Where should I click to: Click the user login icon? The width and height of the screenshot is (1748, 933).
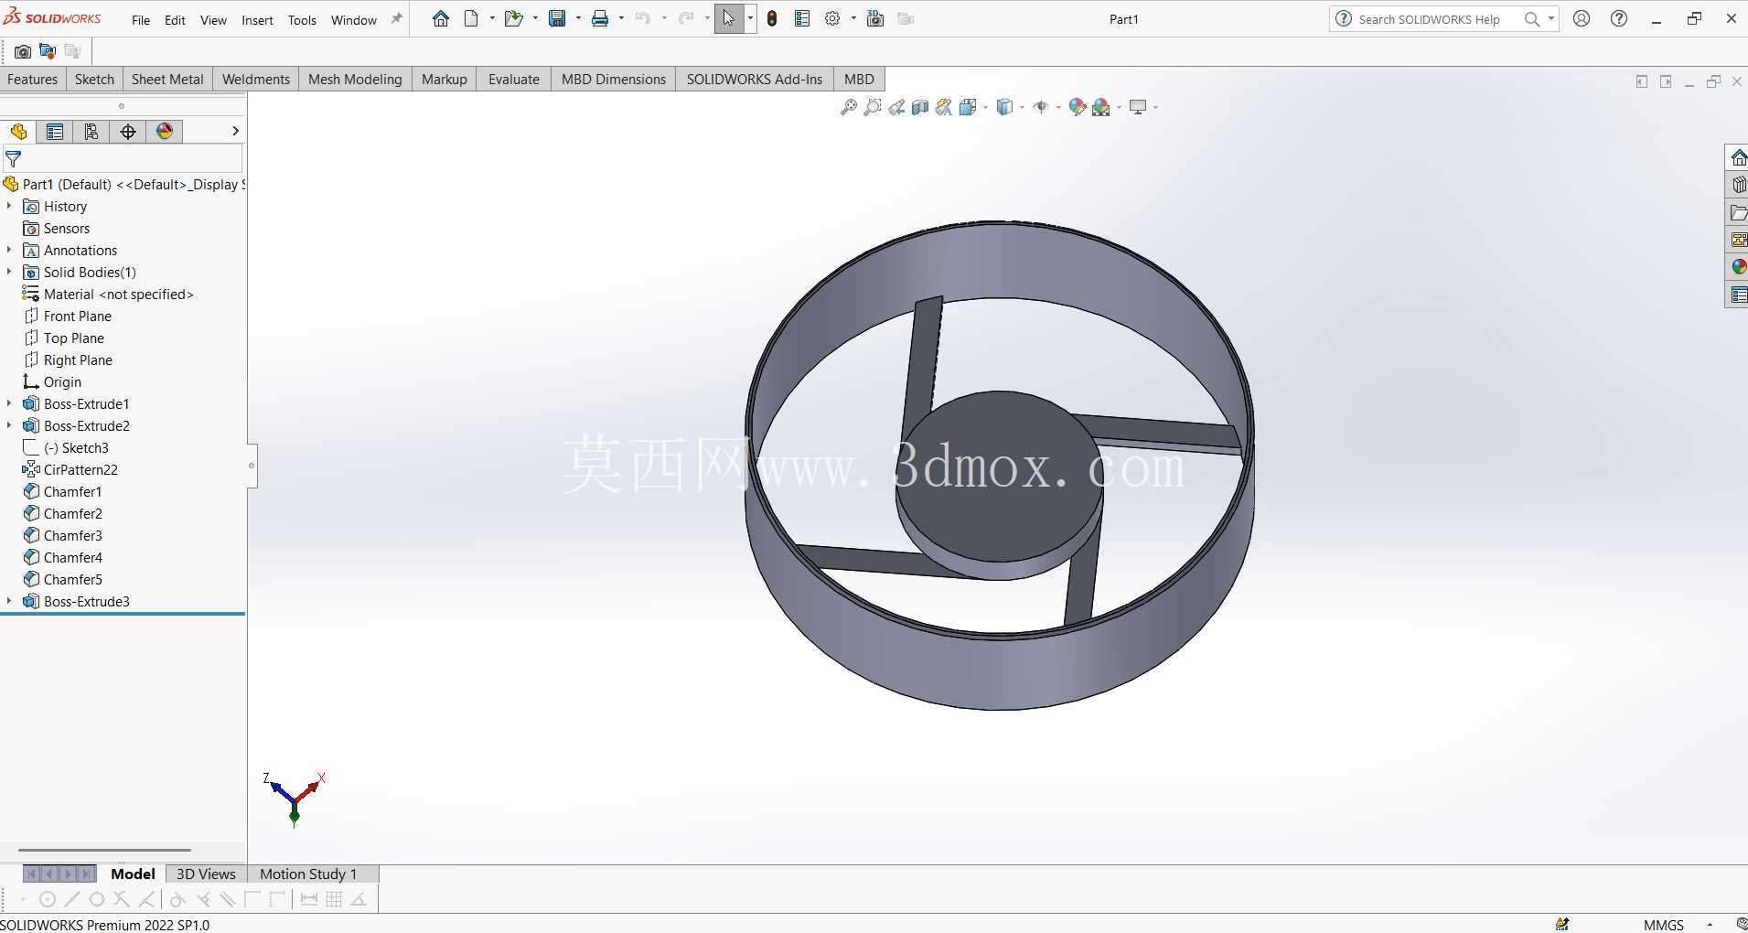(1582, 18)
